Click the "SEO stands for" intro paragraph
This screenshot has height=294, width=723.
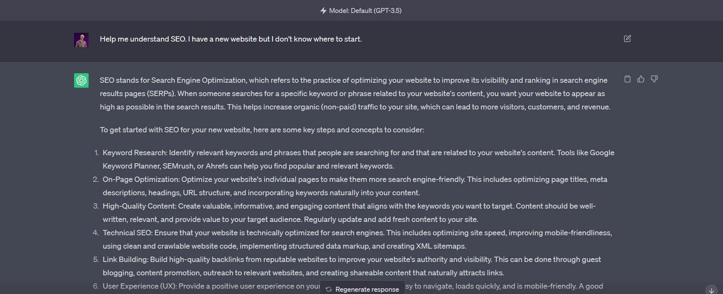353,93
